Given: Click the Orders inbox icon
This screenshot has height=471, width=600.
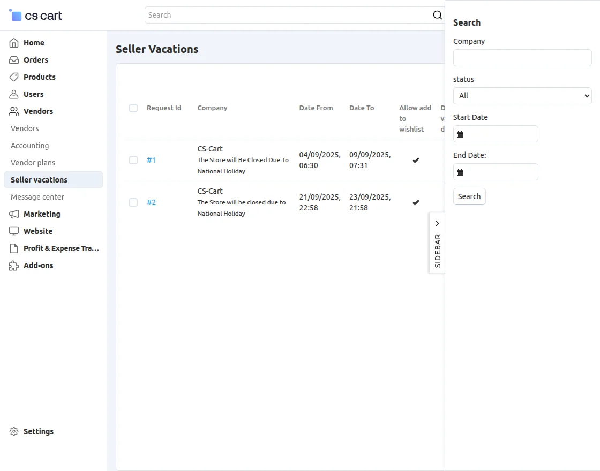Looking at the screenshot, I should 14,60.
